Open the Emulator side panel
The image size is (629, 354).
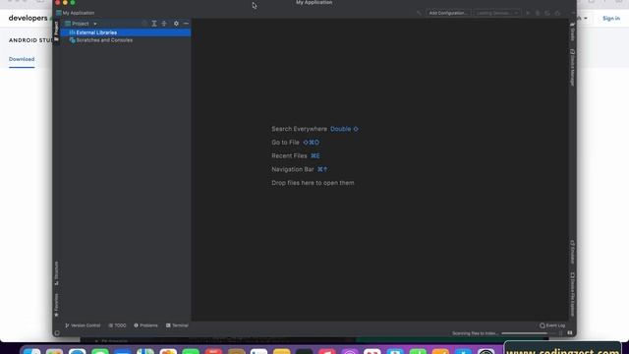(572, 252)
